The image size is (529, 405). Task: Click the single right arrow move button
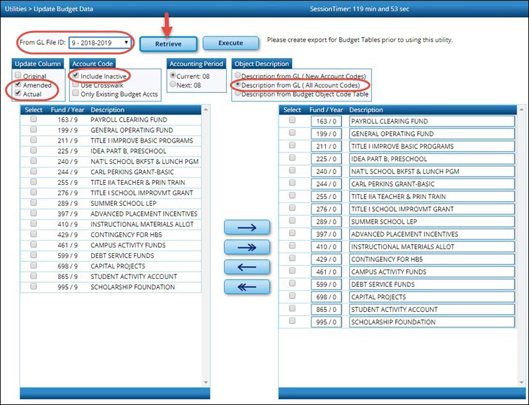(247, 228)
